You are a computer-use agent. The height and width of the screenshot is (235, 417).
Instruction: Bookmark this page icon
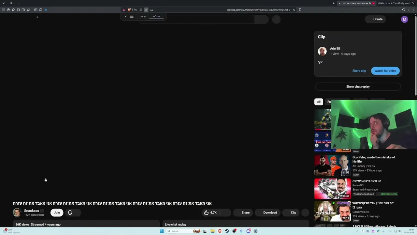tap(300, 10)
